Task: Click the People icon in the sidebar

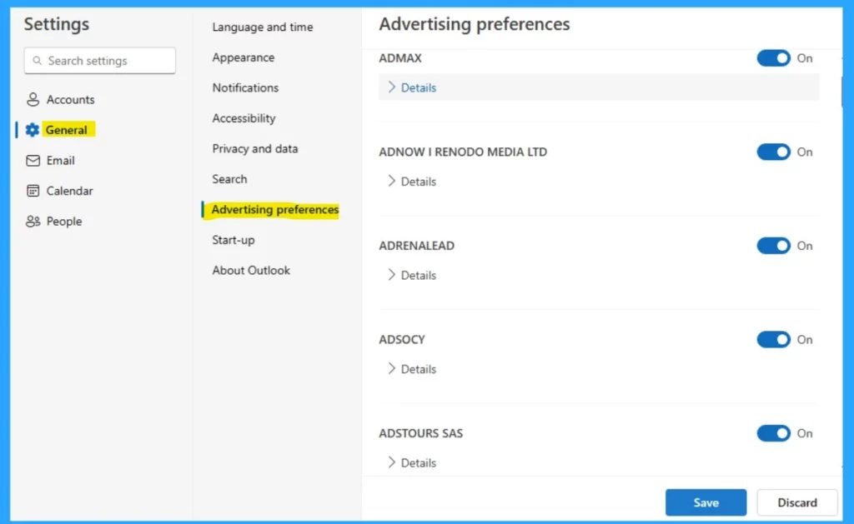Action: 33,221
